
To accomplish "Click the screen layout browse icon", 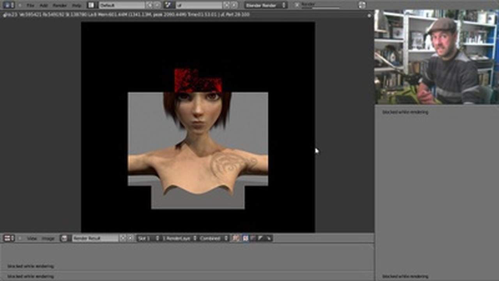I will pyautogui.click(x=91, y=5).
